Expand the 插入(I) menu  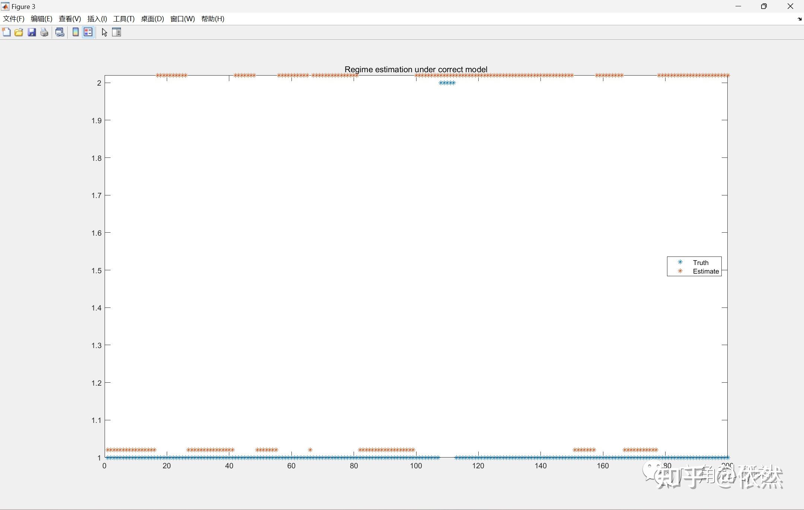pos(97,19)
